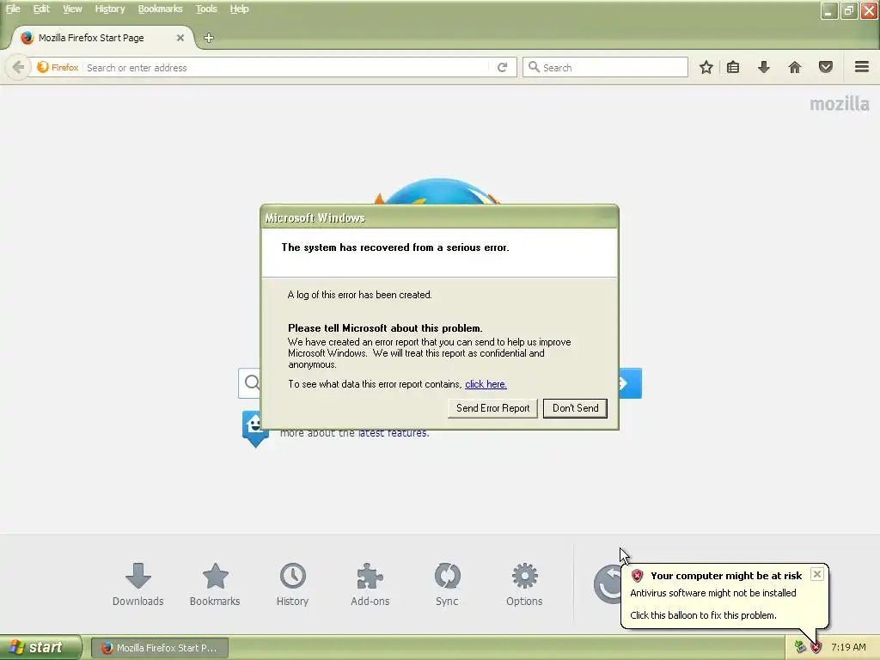Open the History menu
Screen dimensions: 880x660
[x=109, y=9]
